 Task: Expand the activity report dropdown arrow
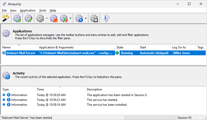pos(86,18)
